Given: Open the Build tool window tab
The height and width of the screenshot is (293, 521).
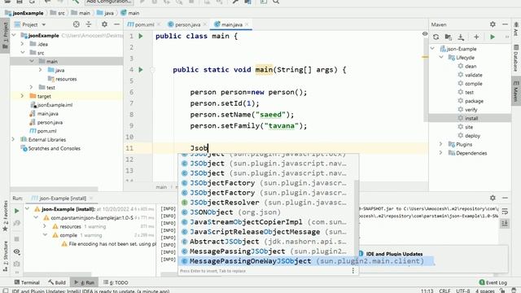Looking at the screenshot, I should (x=57, y=282).
